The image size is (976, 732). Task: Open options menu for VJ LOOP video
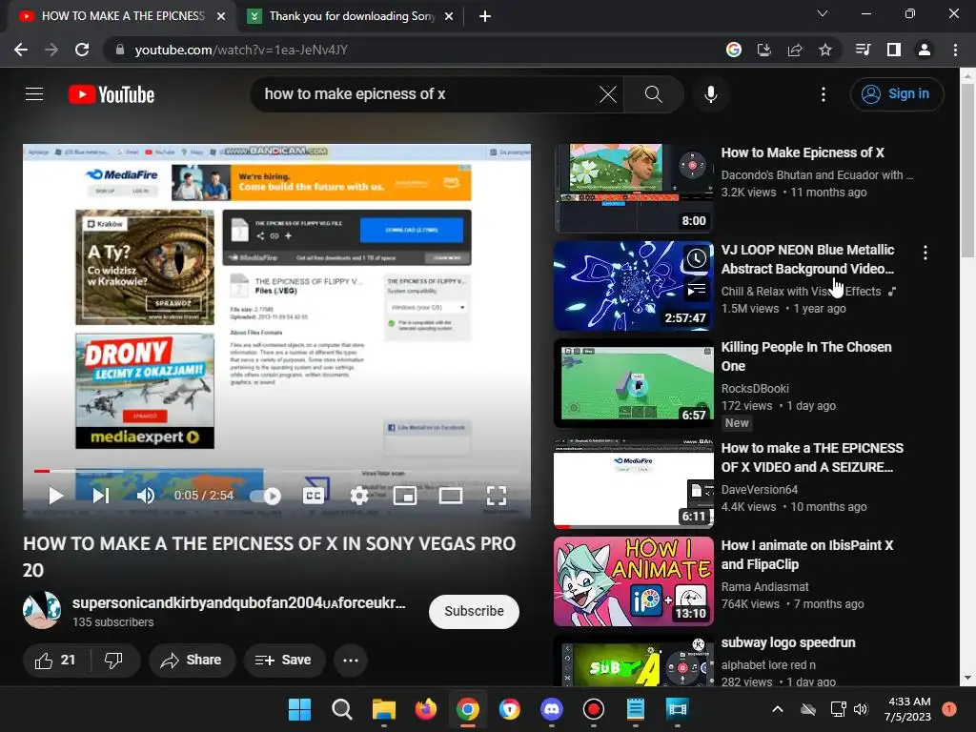click(925, 252)
